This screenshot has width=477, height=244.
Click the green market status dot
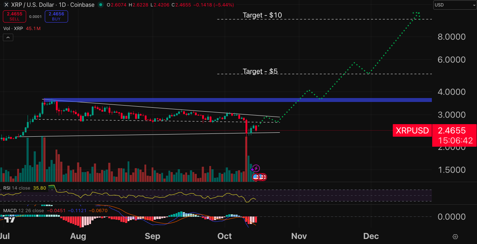point(101,5)
